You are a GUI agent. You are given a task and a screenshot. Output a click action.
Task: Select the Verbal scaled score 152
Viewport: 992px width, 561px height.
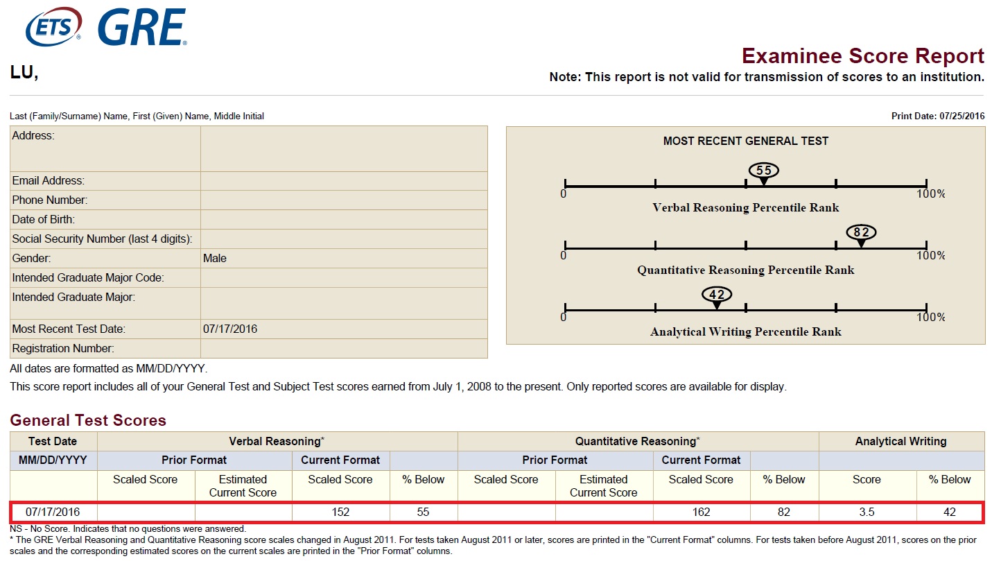click(340, 512)
